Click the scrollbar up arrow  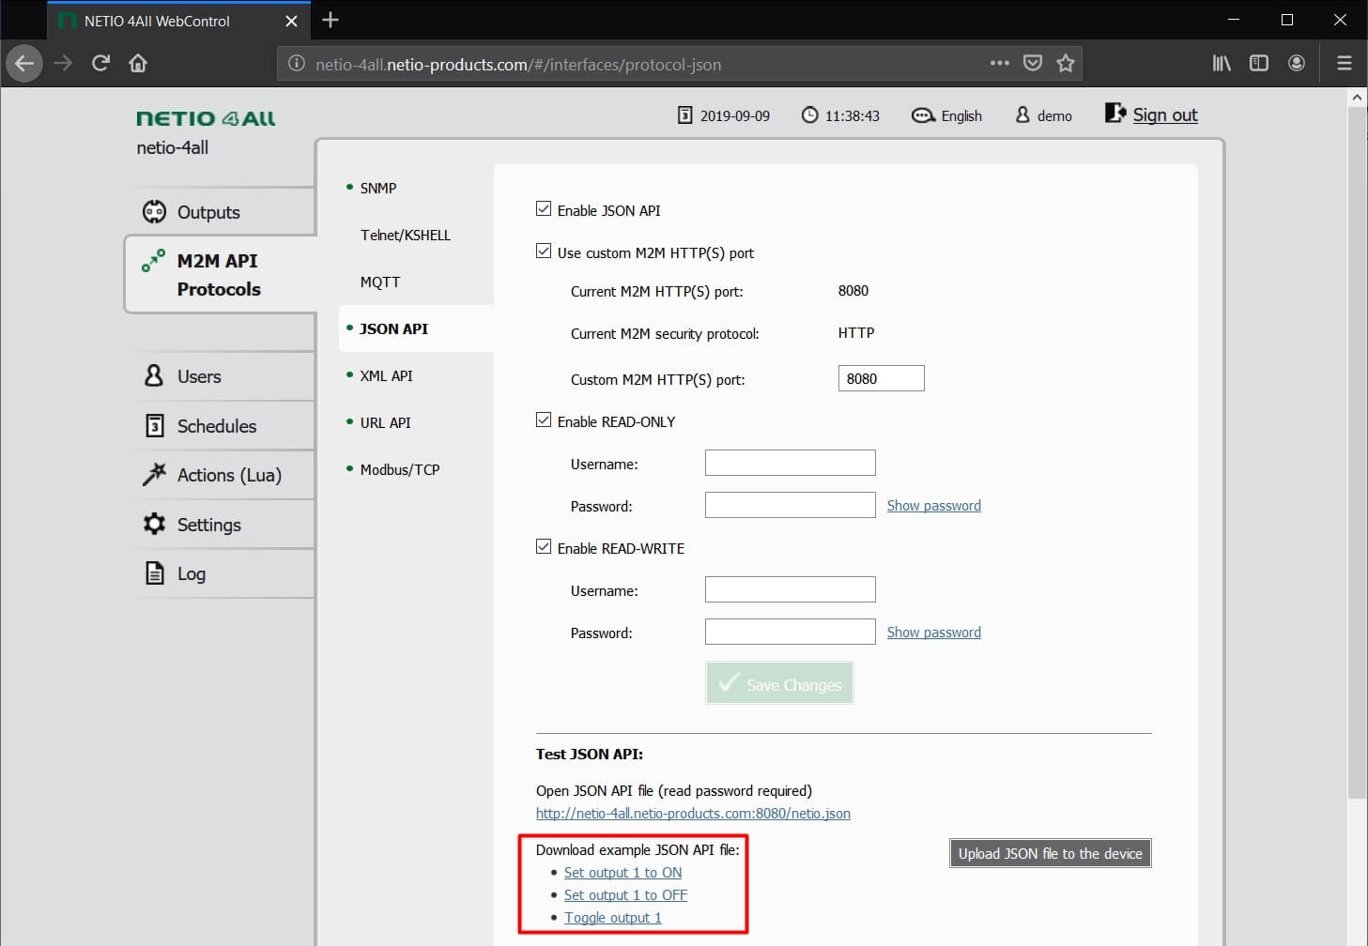tap(1357, 97)
